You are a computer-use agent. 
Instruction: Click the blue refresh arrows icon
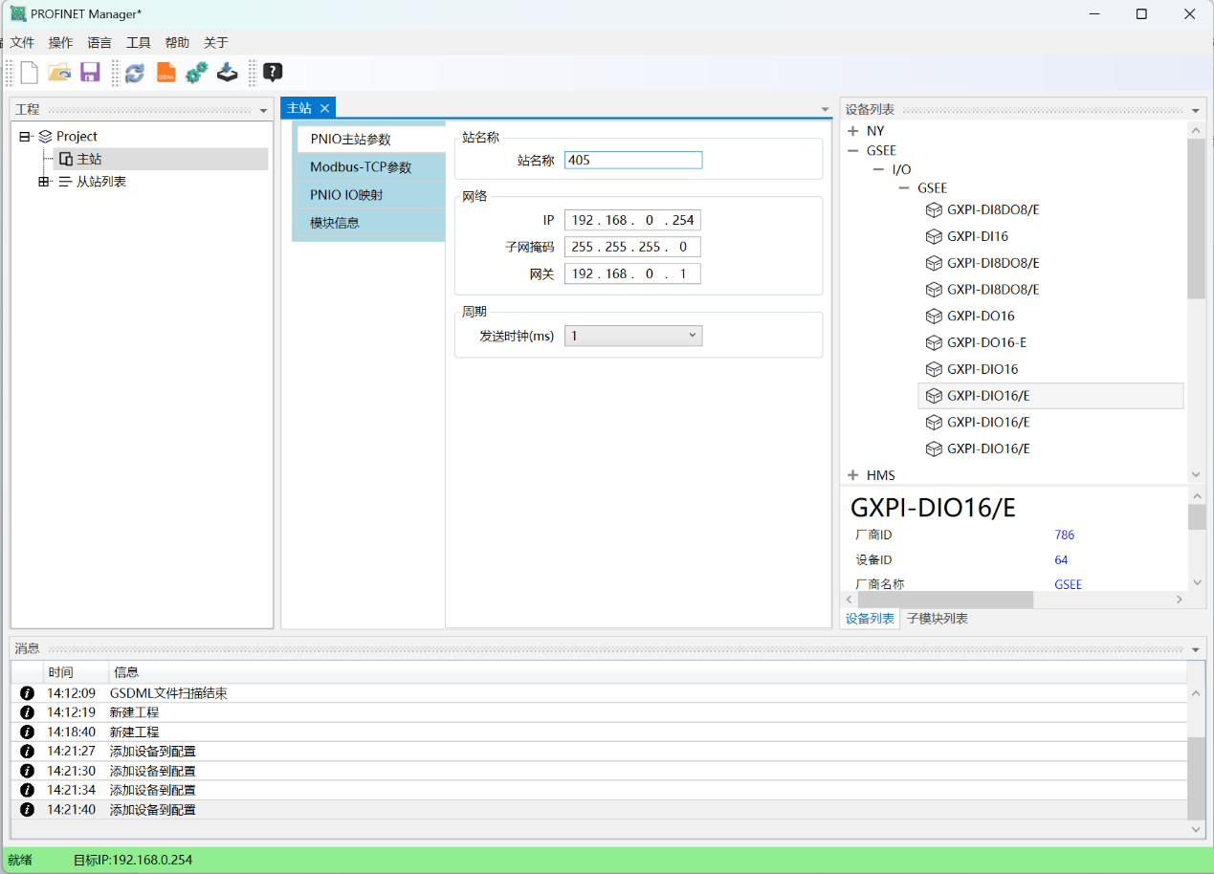135,73
